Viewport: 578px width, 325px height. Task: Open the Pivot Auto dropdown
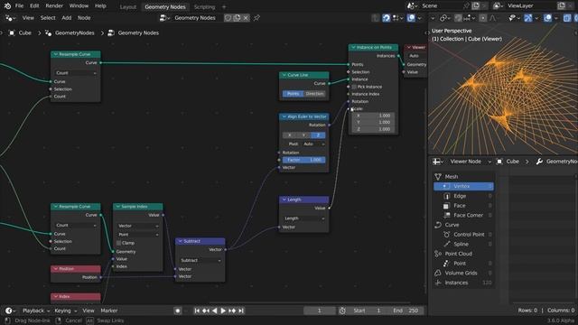[x=313, y=144]
